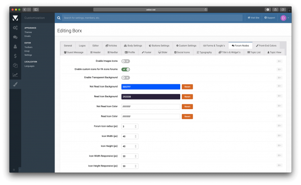Open the Commerce dollar sign sidebar icon

(x=15, y=56)
